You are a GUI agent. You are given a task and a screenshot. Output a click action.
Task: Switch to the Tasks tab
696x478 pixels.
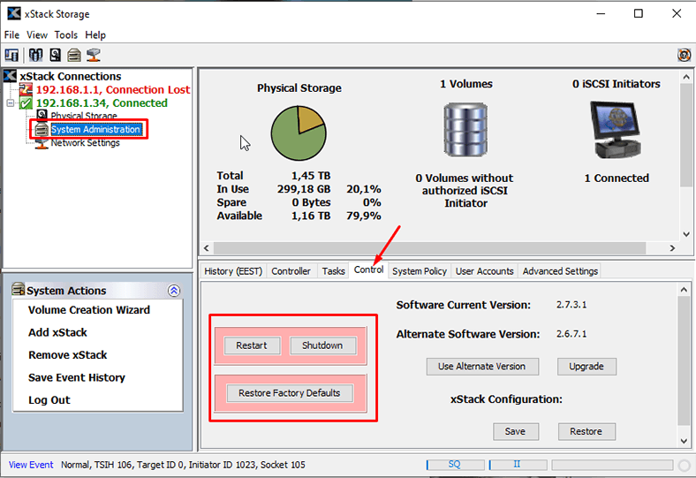point(333,270)
